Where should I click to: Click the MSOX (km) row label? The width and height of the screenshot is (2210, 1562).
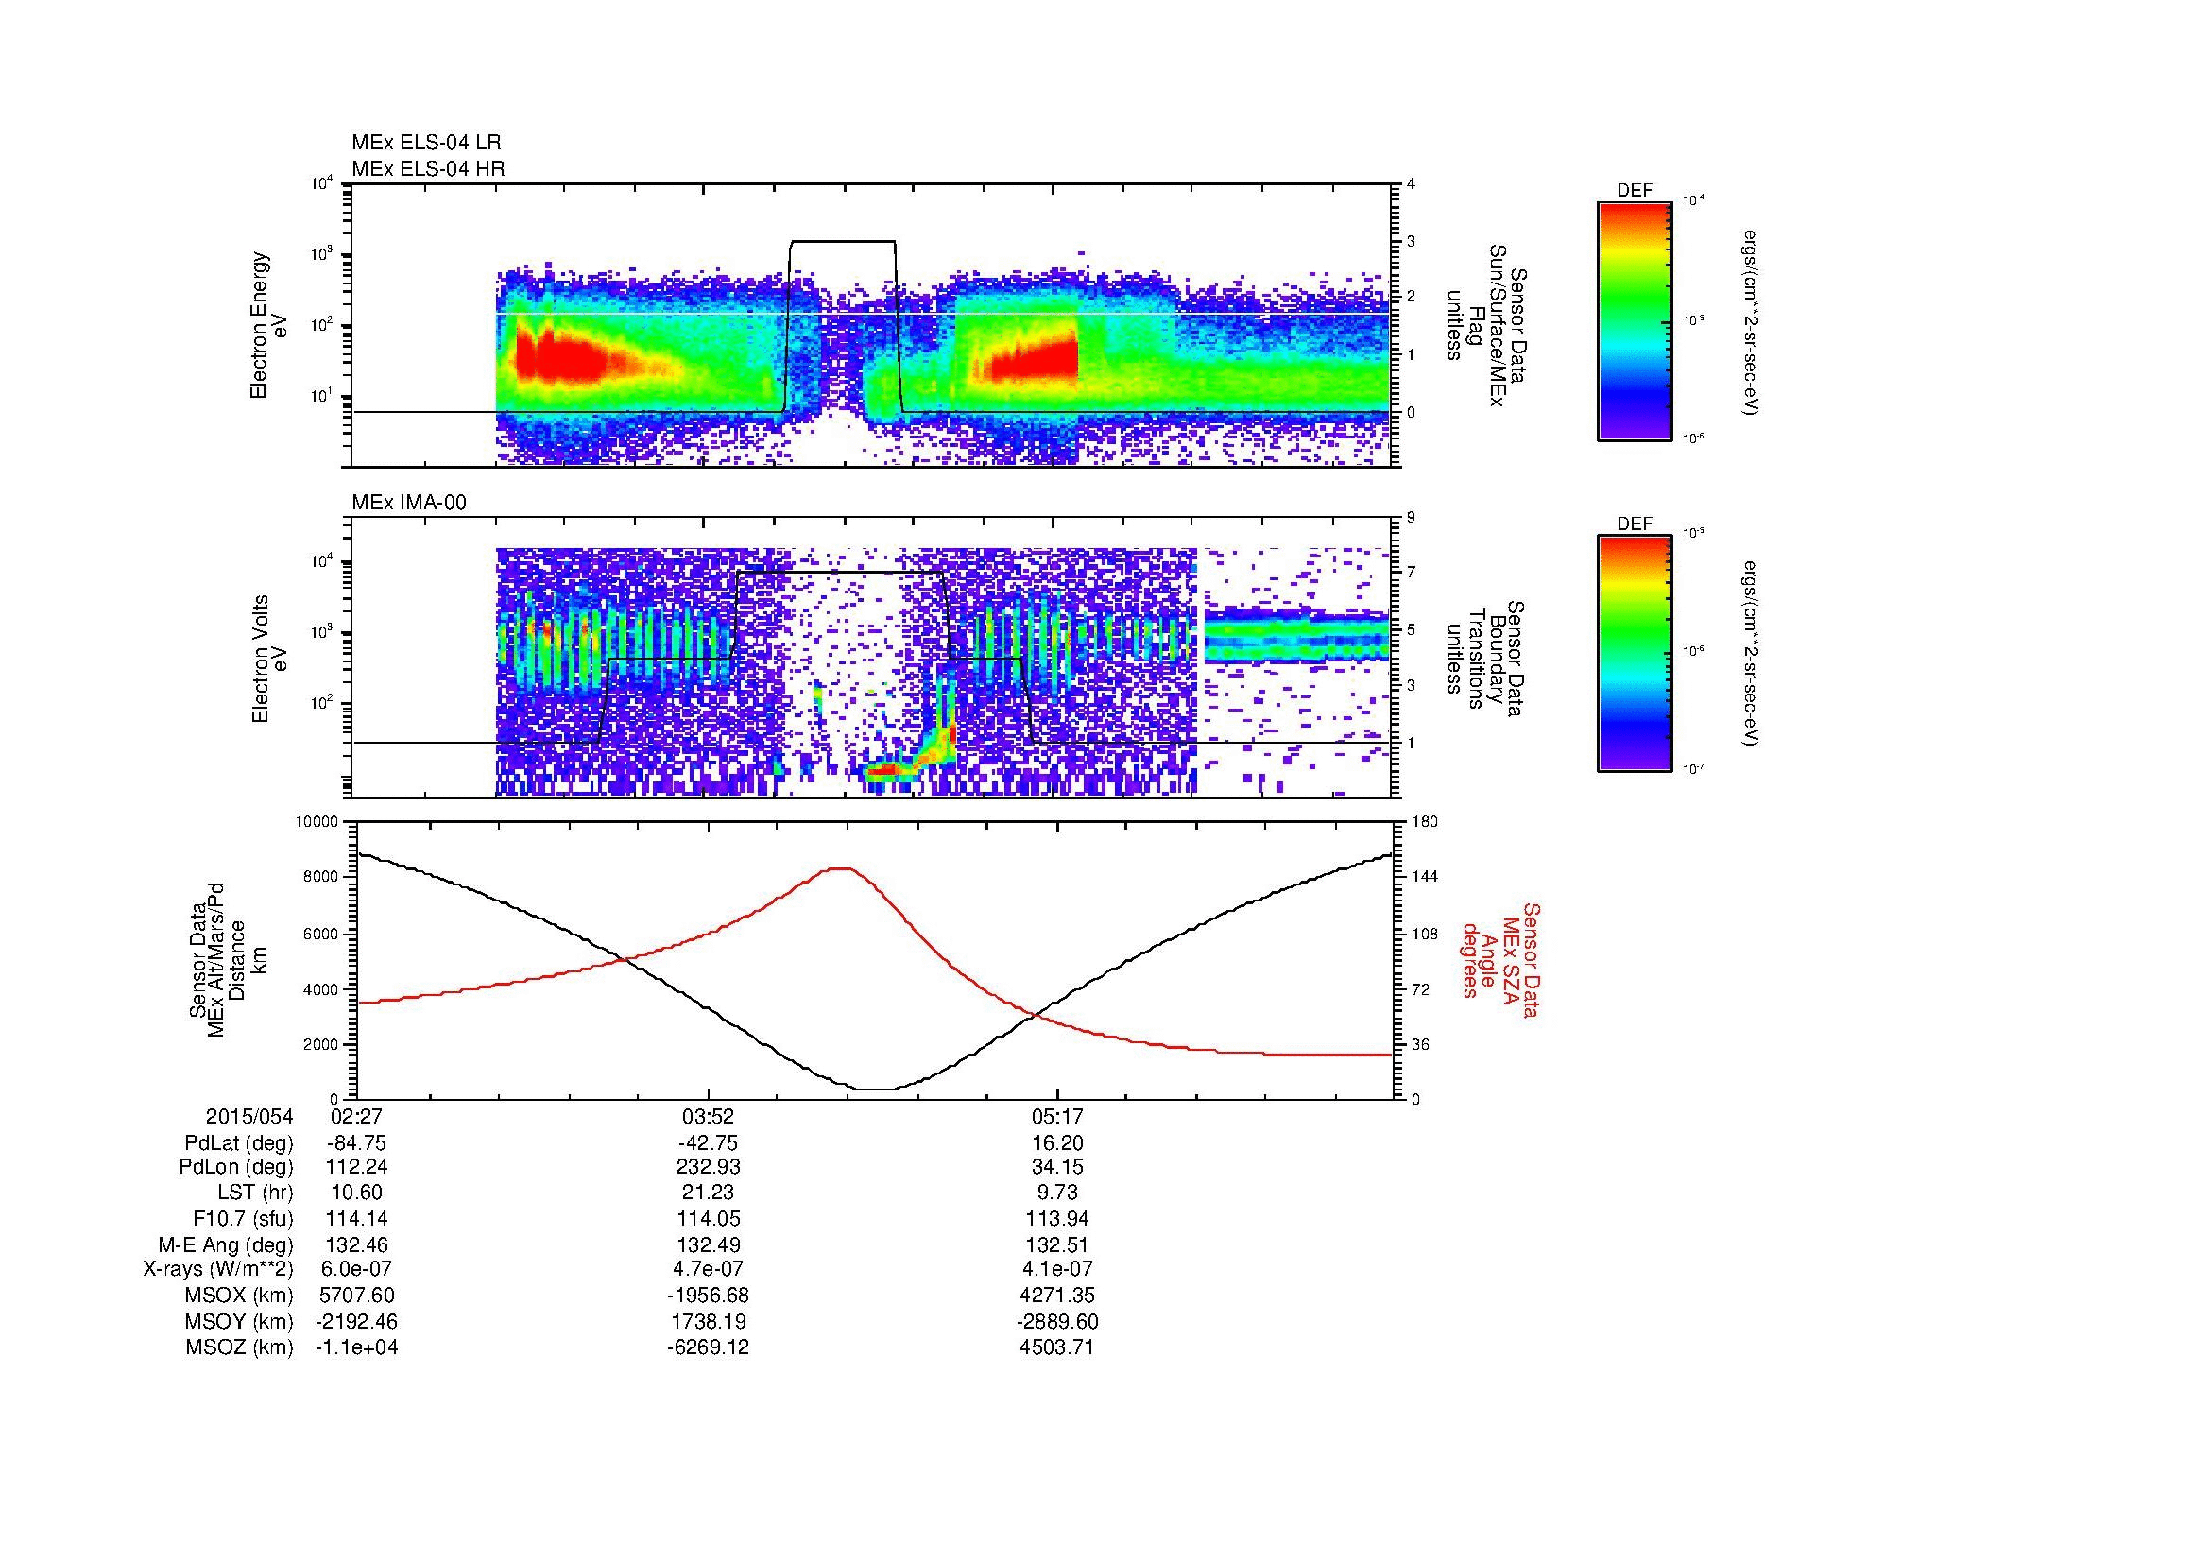click(239, 1296)
